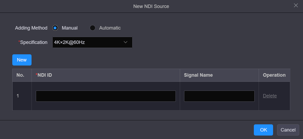Click the No. column header
Image resolution: width=303 pixels, height=139 pixels.
pos(22,75)
